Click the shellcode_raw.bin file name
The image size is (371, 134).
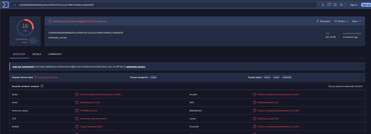coord(58,38)
